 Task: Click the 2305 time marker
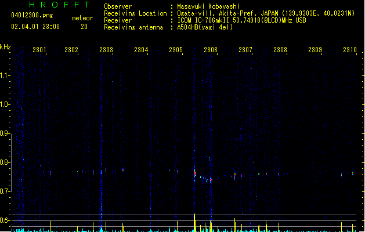(x=176, y=49)
